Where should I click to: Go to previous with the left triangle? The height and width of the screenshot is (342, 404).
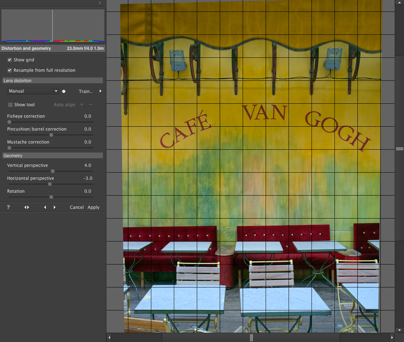pyautogui.click(x=45, y=207)
